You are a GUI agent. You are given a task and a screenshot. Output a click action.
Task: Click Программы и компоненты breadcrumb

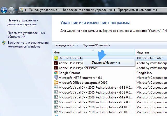pos(137,10)
